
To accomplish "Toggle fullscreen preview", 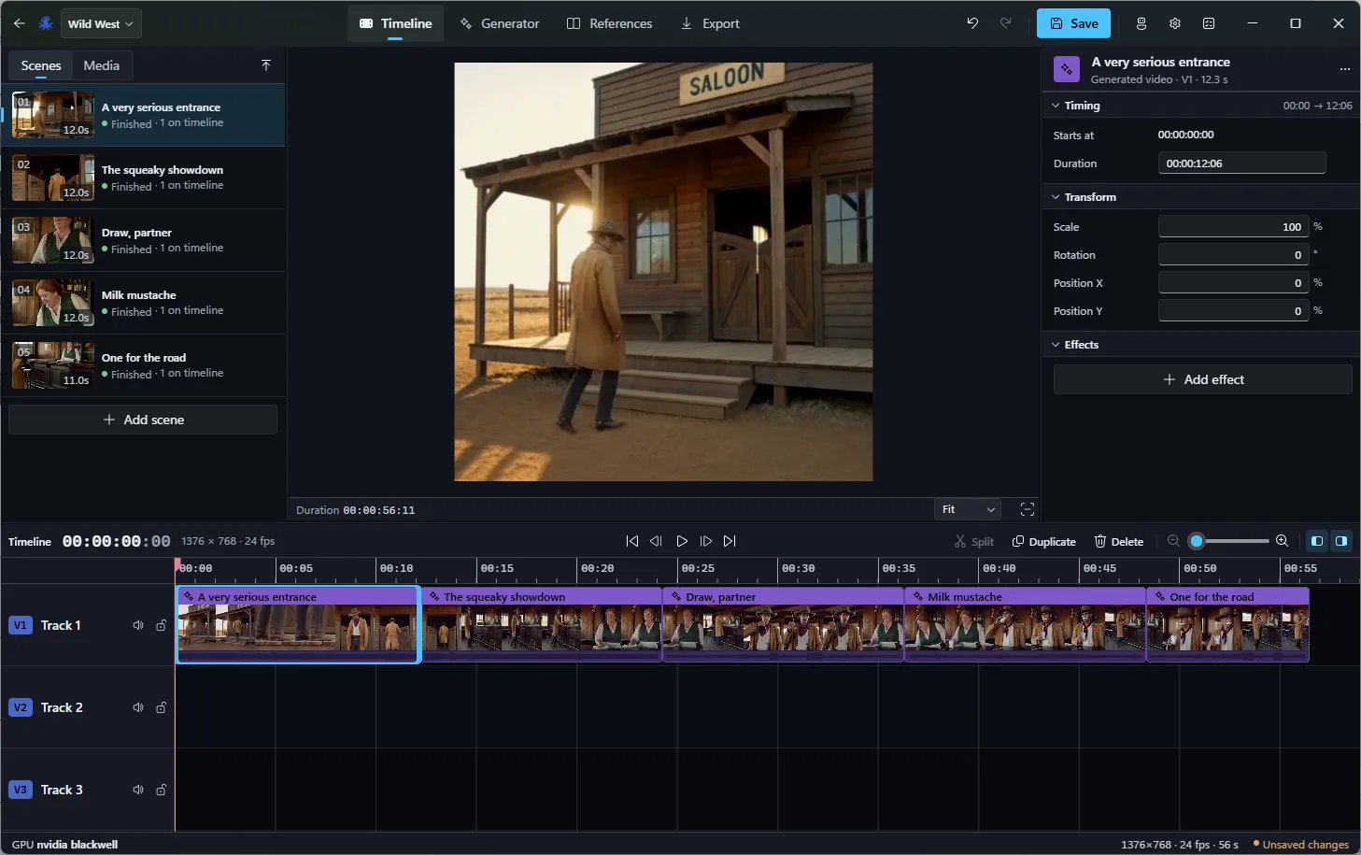I will 1028,509.
